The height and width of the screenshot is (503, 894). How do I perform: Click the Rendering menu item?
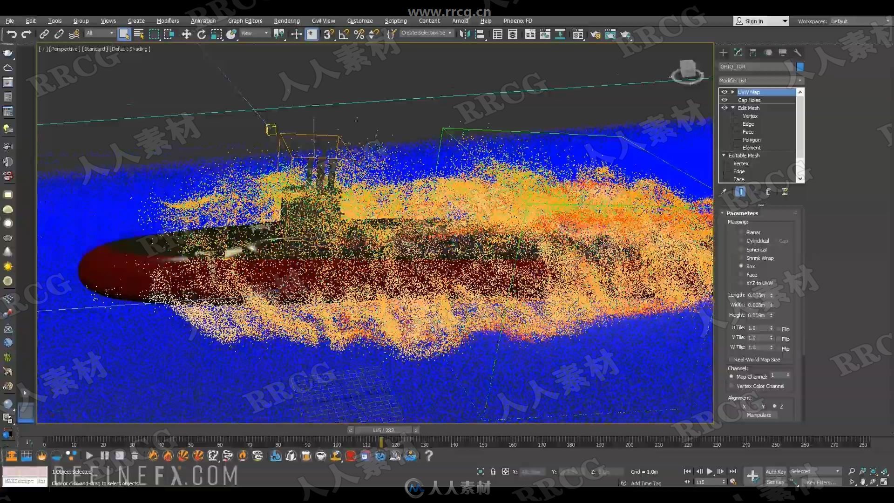click(287, 20)
